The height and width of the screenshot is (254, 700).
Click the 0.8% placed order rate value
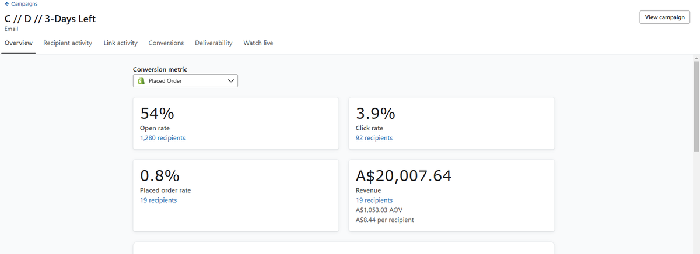pyautogui.click(x=160, y=176)
